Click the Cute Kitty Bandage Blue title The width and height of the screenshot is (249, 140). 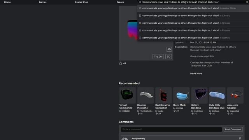click(x=217, y=107)
